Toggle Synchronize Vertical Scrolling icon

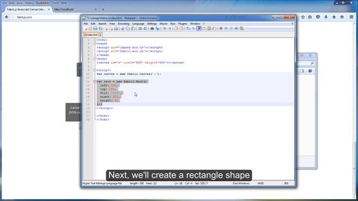(x=176, y=28)
